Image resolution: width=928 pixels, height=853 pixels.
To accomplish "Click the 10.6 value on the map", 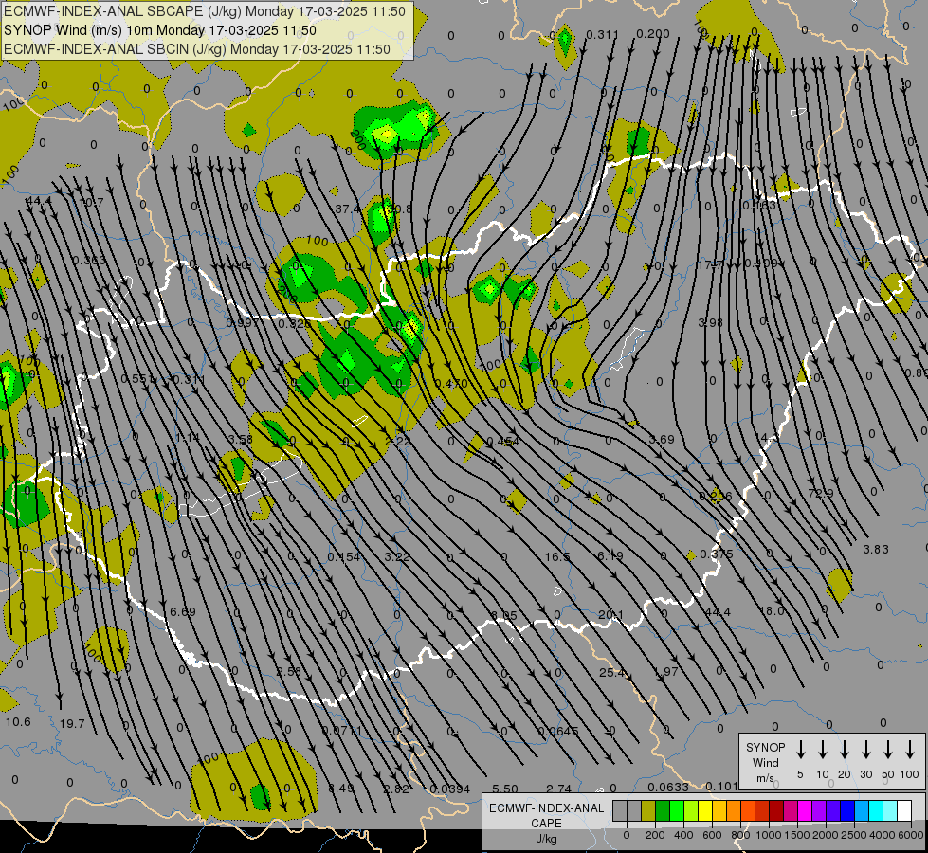I will [x=18, y=721].
